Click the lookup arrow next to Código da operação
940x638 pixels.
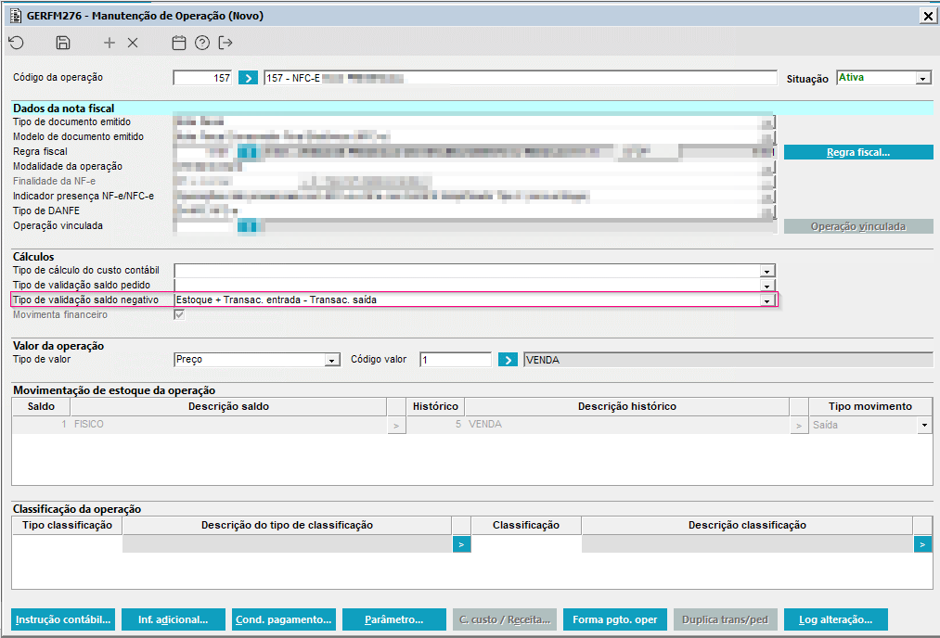(x=248, y=78)
